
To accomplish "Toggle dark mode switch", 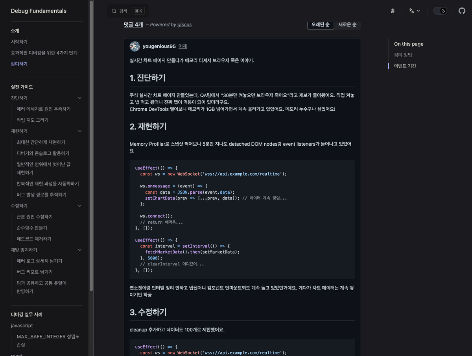I will tap(440, 11).
